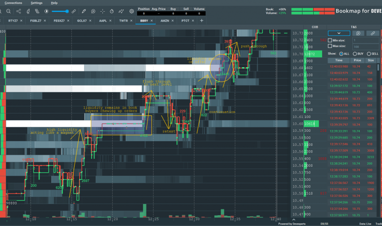Open the Connections menu
This screenshot has width=382, height=226.
click(13, 3)
